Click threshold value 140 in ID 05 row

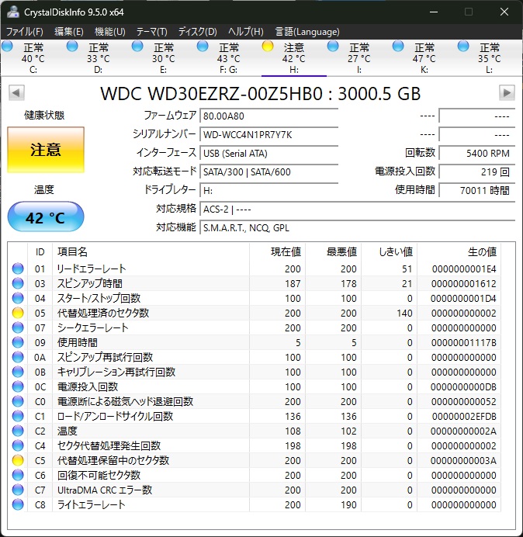click(x=404, y=313)
